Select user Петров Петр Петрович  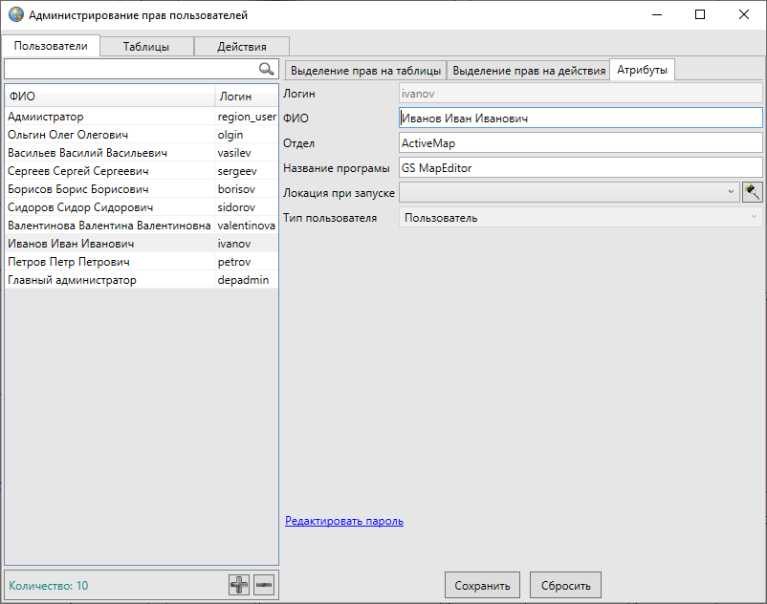[x=69, y=262]
